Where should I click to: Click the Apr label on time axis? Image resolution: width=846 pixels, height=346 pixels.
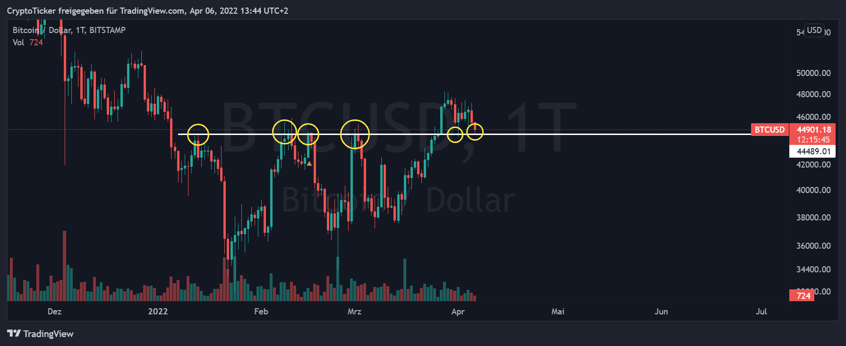click(x=458, y=312)
